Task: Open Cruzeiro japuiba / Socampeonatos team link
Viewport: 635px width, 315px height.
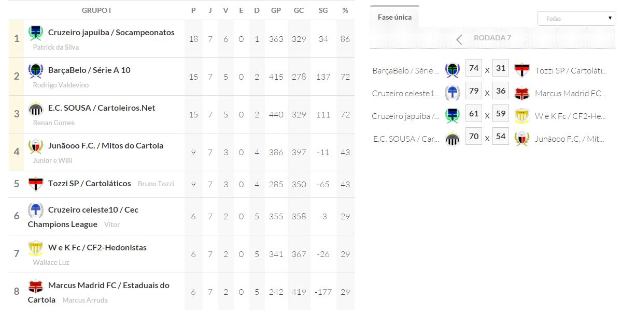Action: click(111, 33)
